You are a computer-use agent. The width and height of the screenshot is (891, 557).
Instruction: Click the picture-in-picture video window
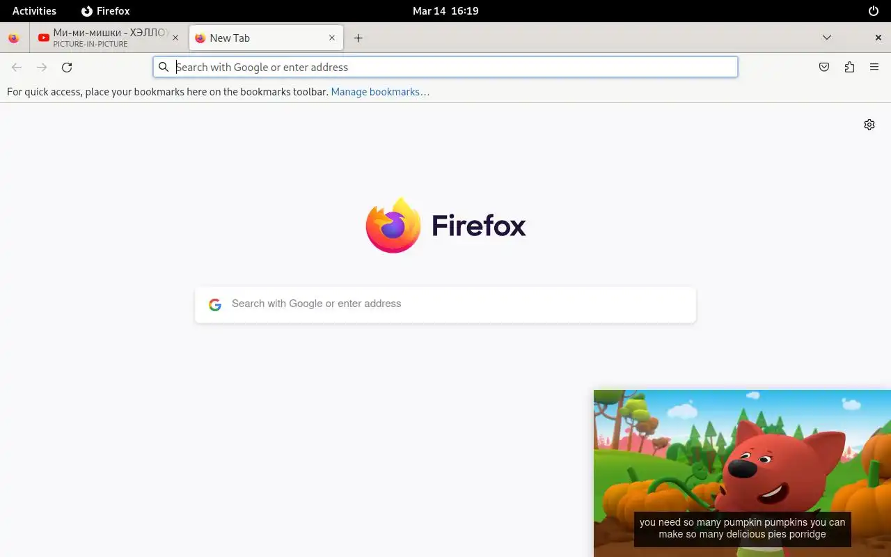point(742,473)
